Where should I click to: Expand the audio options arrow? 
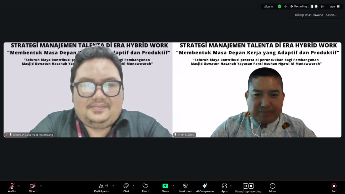[x=19, y=186]
